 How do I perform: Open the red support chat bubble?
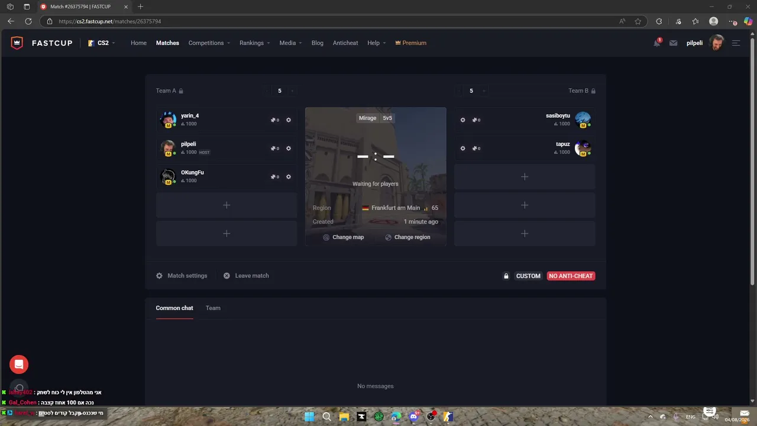click(19, 364)
